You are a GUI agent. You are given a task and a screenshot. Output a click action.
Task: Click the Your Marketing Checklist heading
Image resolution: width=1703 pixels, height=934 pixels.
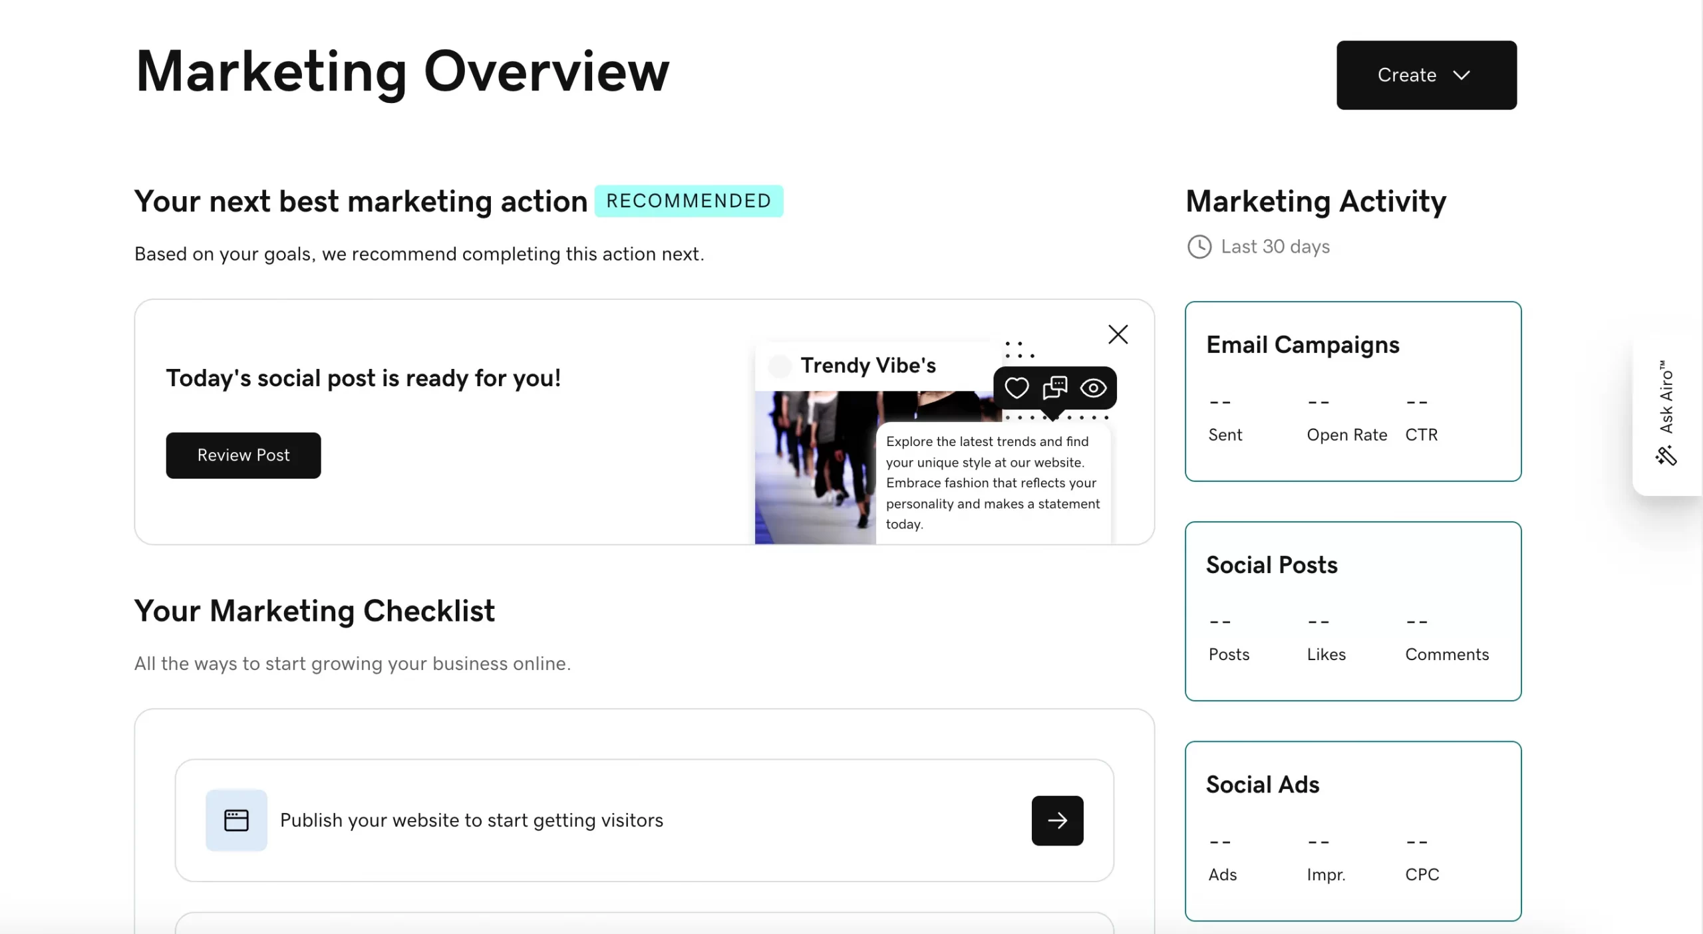[x=314, y=611]
